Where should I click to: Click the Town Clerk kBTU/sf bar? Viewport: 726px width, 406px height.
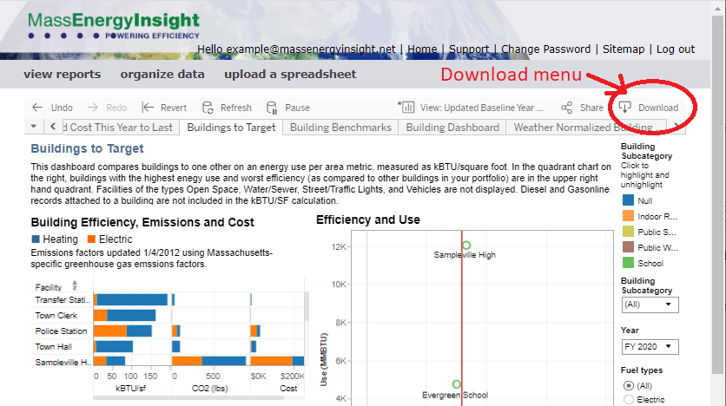tap(124, 316)
